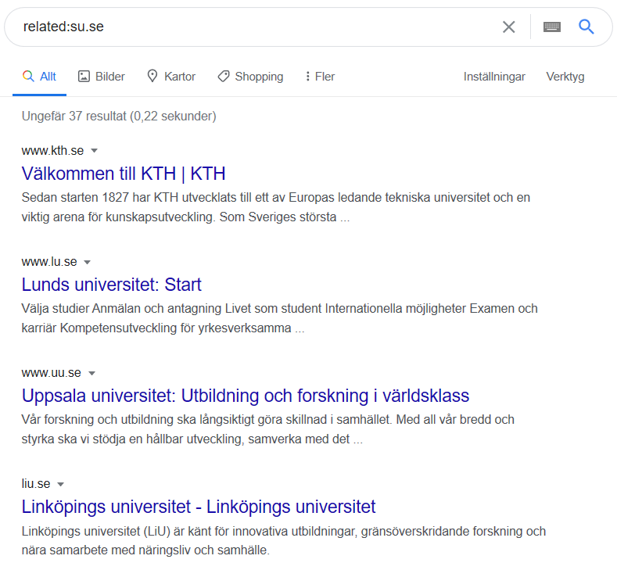Click the Allt magnifier icon
This screenshot has width=617, height=570.
point(28,76)
